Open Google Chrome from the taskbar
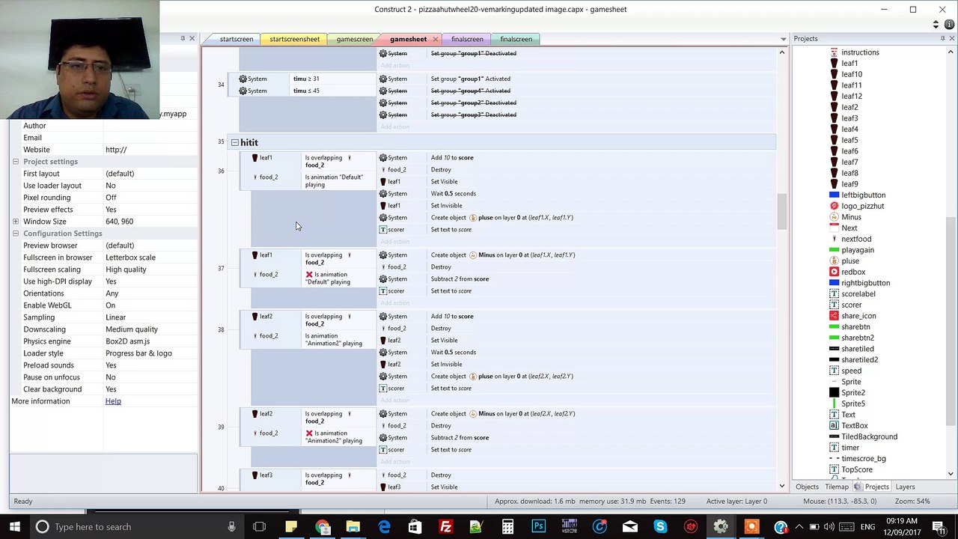 pyautogui.click(x=323, y=526)
